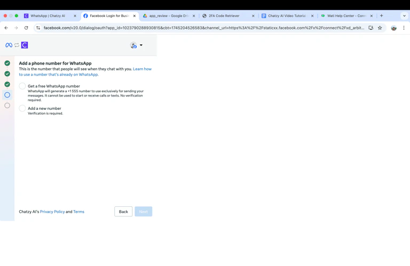Viewport: 410px width, 266px height.
Task: Click the address bar URL
Action: [x=204, y=28]
